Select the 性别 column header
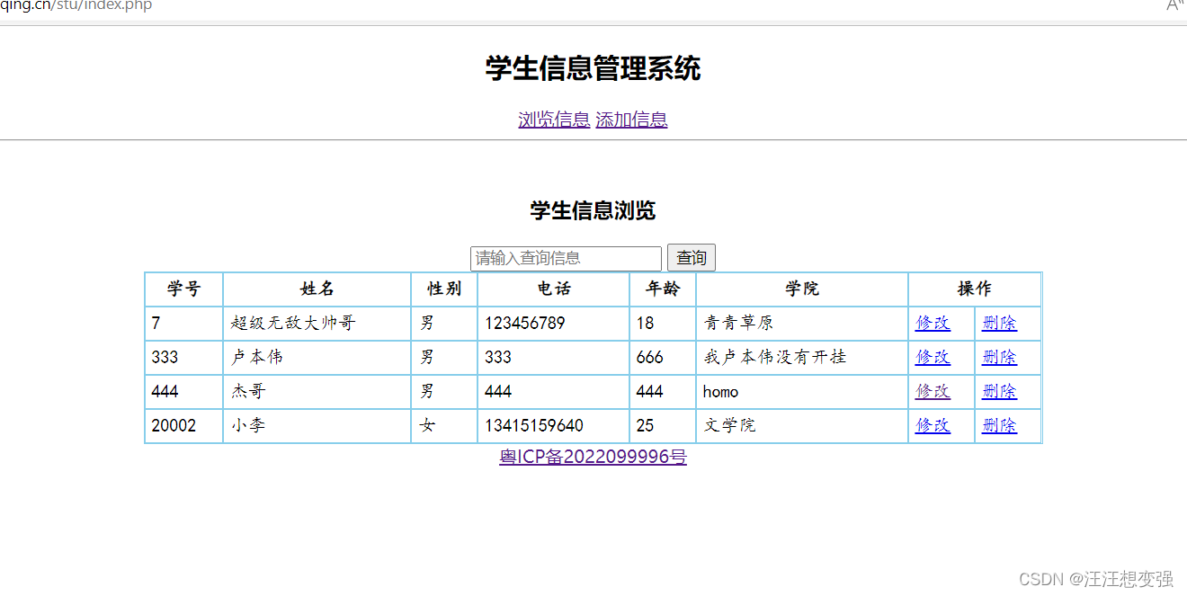 point(444,289)
